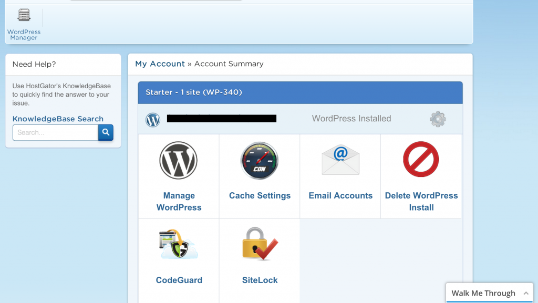
Task: Click the magnifier search button
Action: 106,133
